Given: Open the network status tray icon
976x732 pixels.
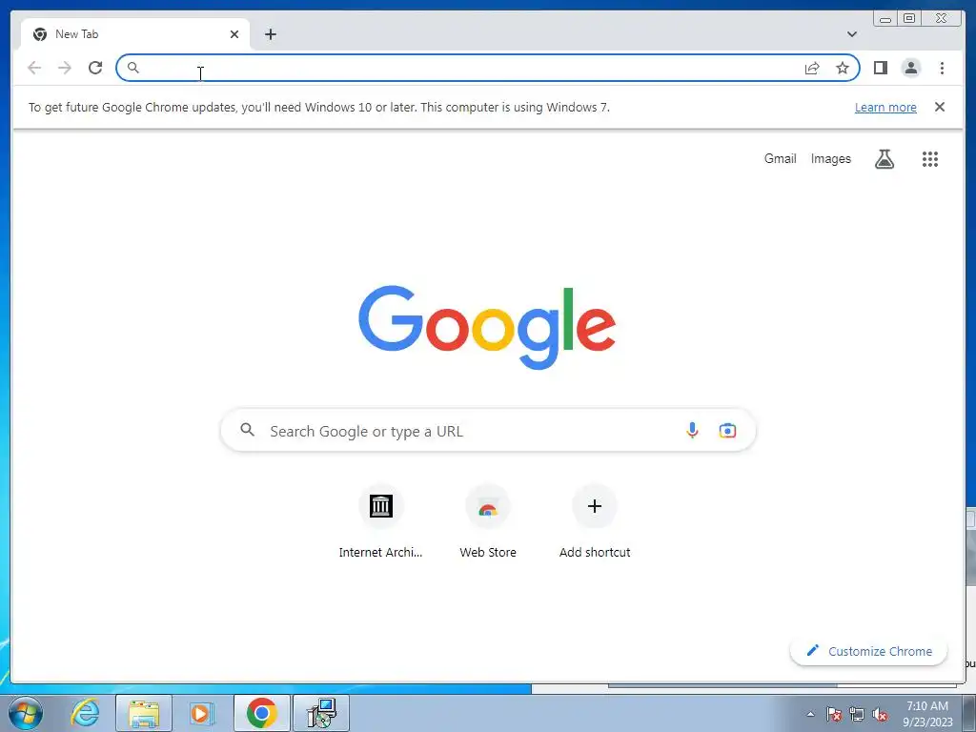Looking at the screenshot, I should [857, 714].
